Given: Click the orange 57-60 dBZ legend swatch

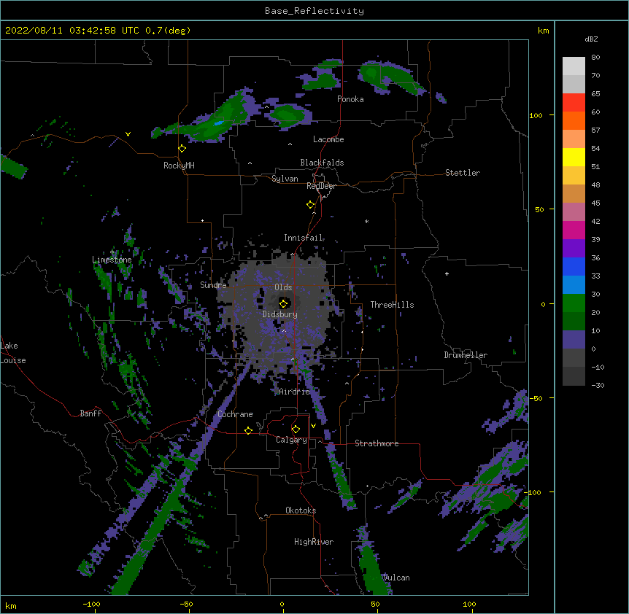Looking at the screenshot, I should [574, 120].
